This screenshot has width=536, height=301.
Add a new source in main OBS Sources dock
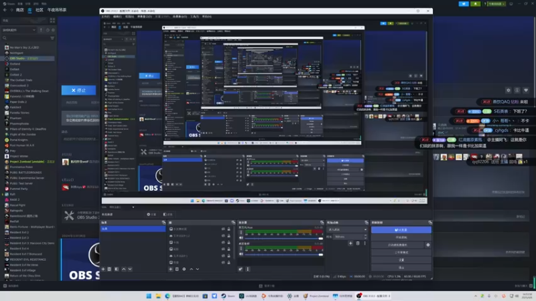pos(171,270)
